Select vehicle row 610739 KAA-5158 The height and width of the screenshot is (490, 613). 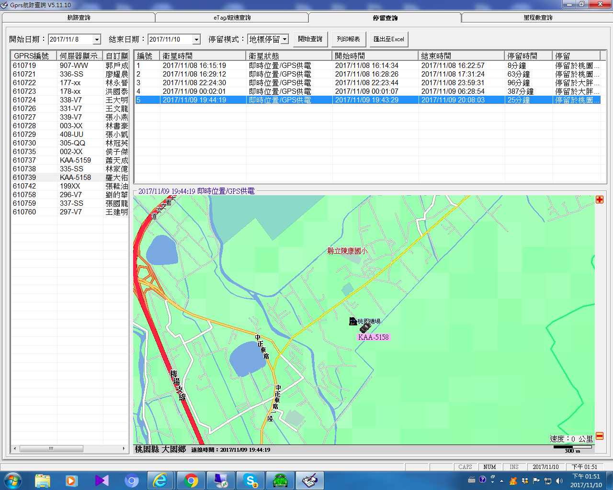click(x=70, y=178)
